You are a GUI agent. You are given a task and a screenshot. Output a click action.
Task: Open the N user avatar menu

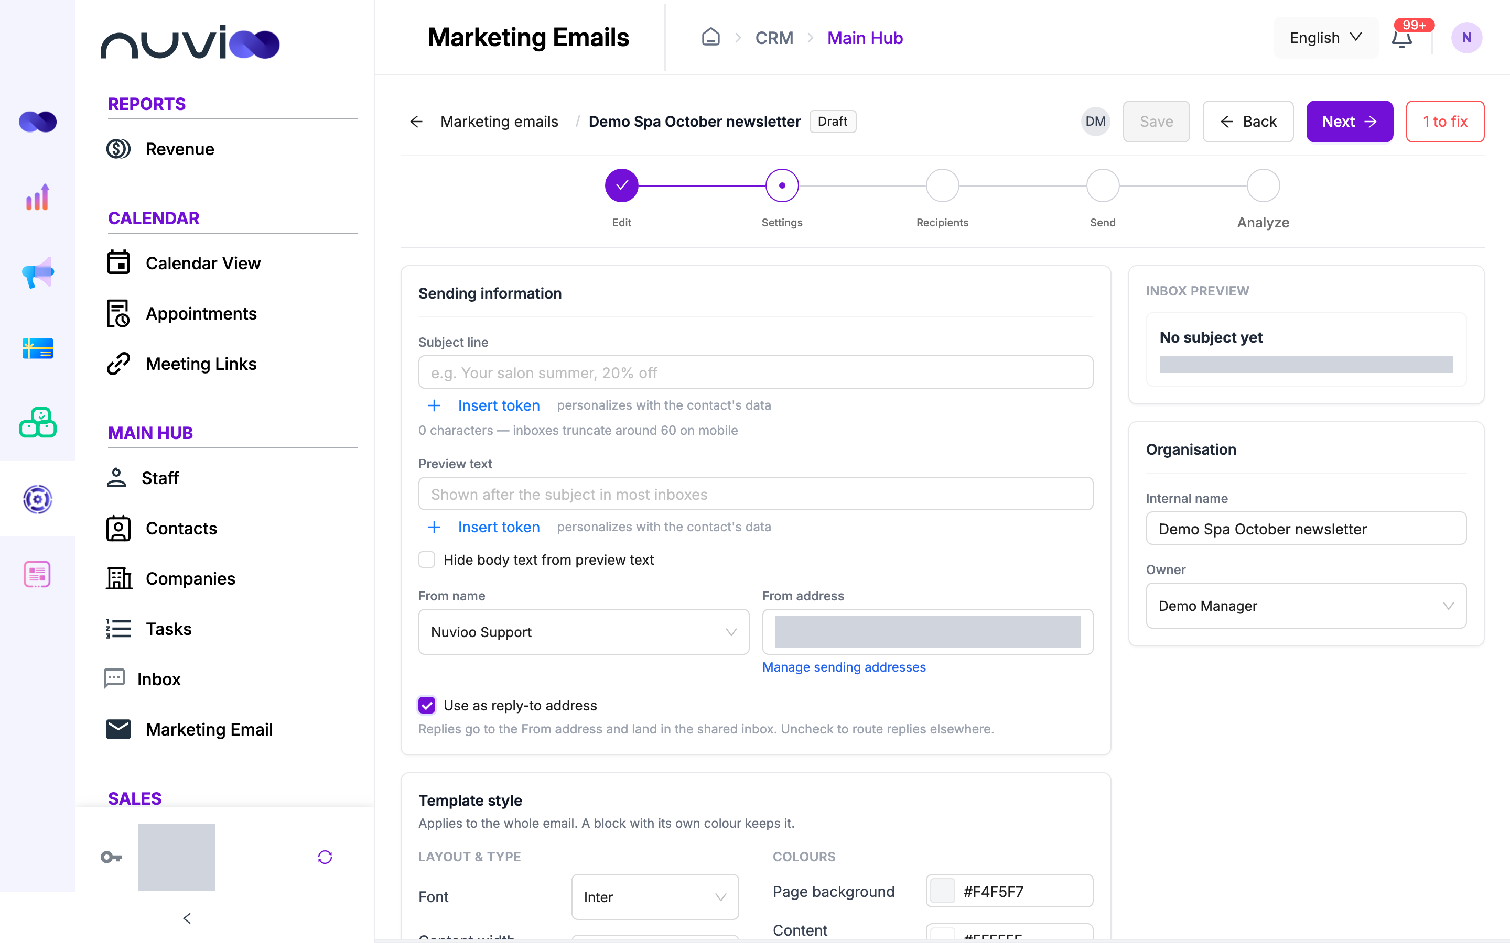point(1466,37)
